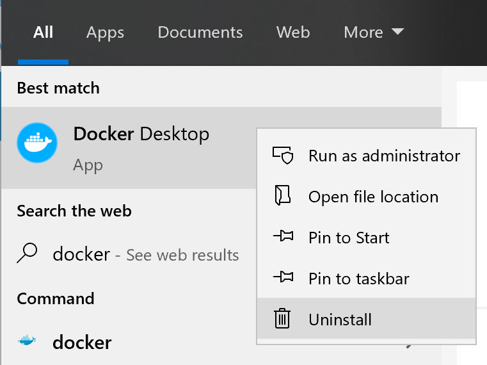Select the All search tab
The width and height of the screenshot is (487, 365).
[x=43, y=32]
